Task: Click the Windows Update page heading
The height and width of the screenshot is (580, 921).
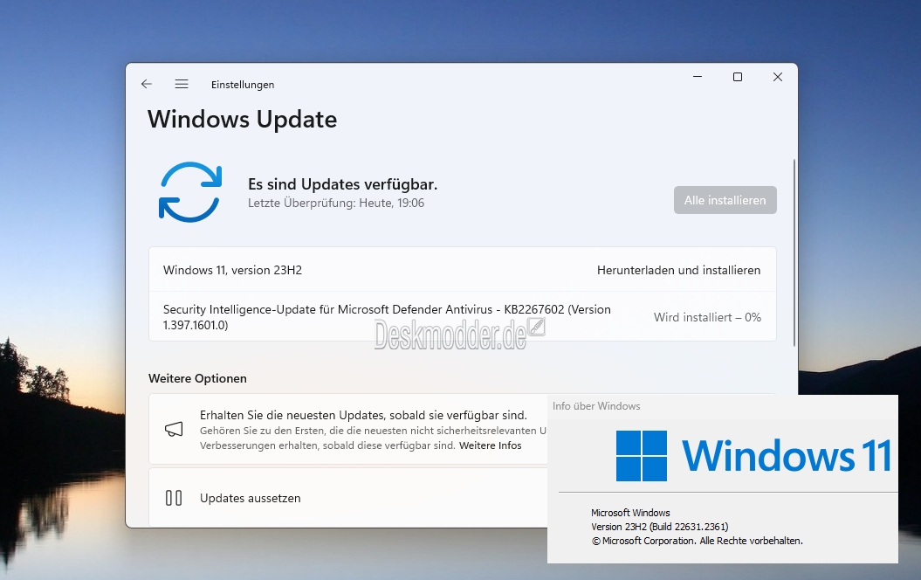Action: click(242, 120)
